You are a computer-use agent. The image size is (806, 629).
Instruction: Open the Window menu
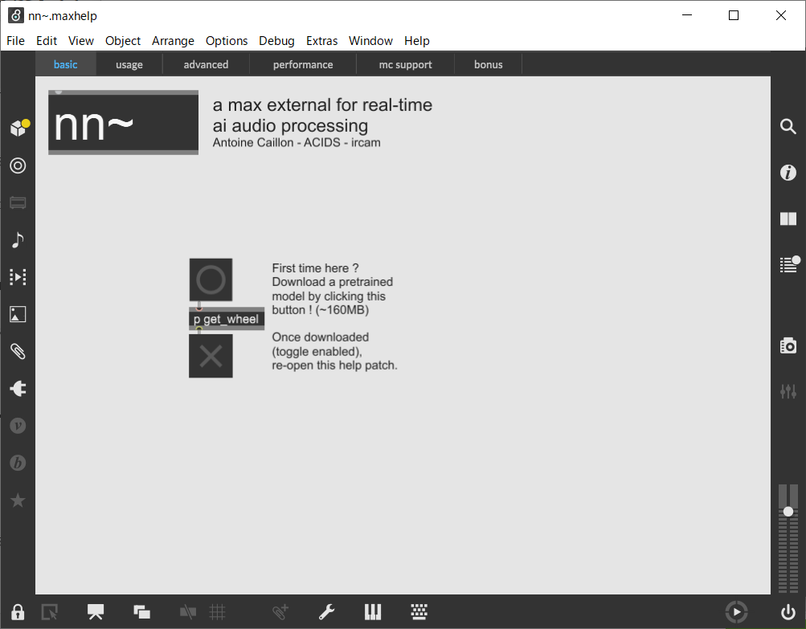click(370, 41)
